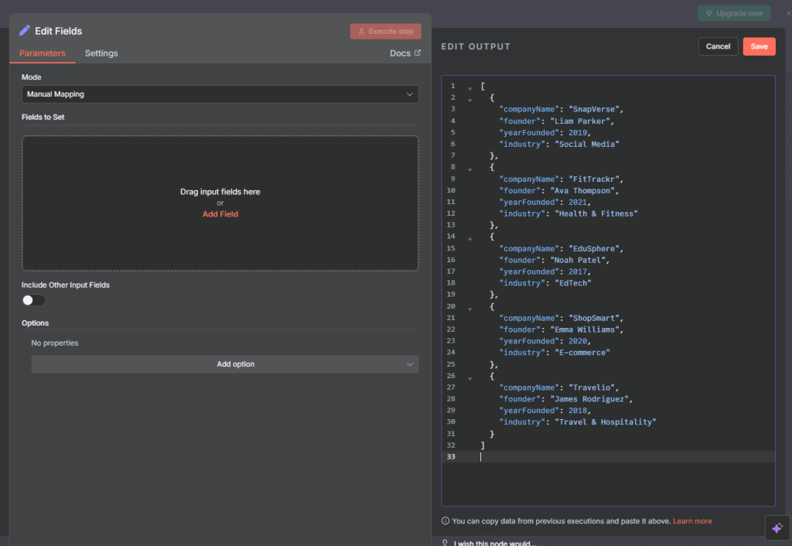This screenshot has height=546, width=792.
Task: Toggle Include Other Input Fields switch
Action: (x=33, y=300)
